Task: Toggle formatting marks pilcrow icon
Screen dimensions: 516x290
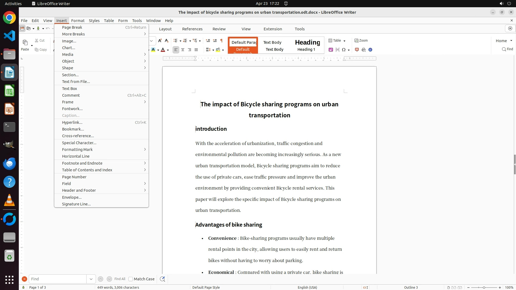Action: coord(221,41)
